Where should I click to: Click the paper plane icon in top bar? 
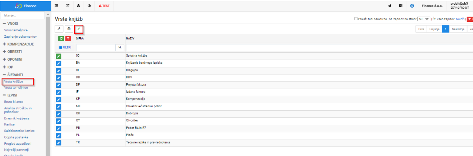[x=390, y=6]
